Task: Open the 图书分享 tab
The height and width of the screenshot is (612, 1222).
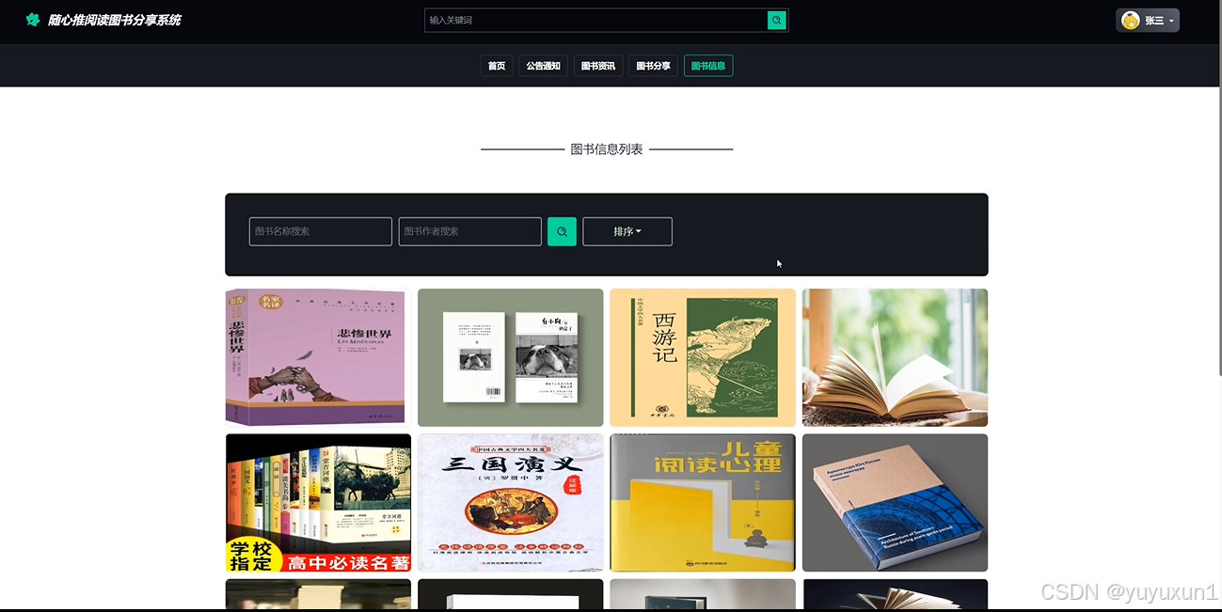Action: pyautogui.click(x=653, y=66)
